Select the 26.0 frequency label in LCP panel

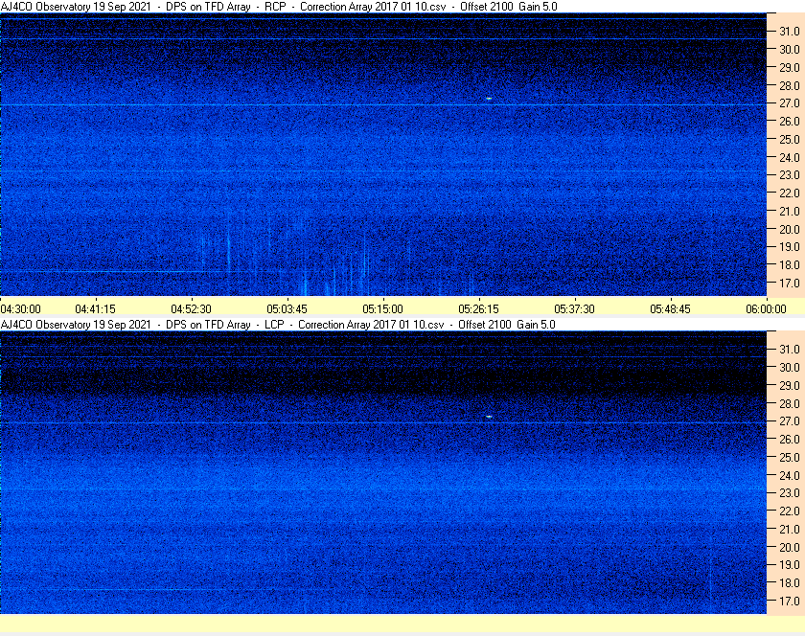pyautogui.click(x=790, y=439)
